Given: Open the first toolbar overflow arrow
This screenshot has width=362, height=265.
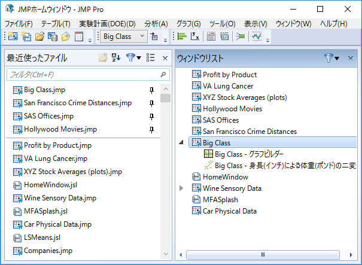Looking at the screenshot, I should click(90, 41).
